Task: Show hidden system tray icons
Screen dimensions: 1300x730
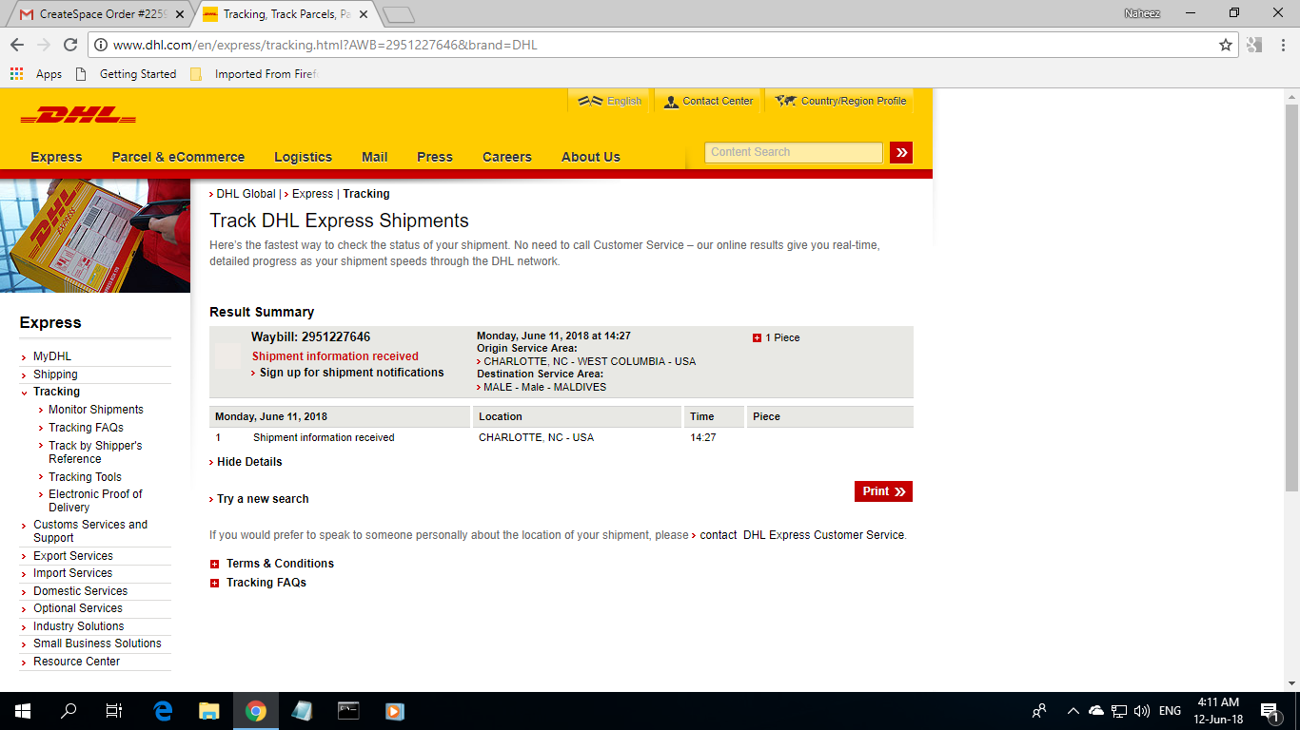Action: 1073,711
